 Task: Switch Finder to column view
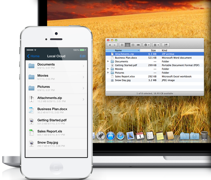pos(133,45)
